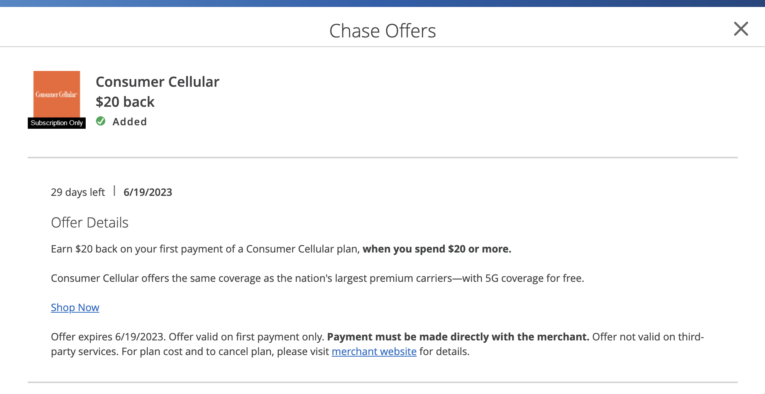Viewport: 765px width, 394px height.
Task: Open the Shop Now link
Action: coord(75,308)
